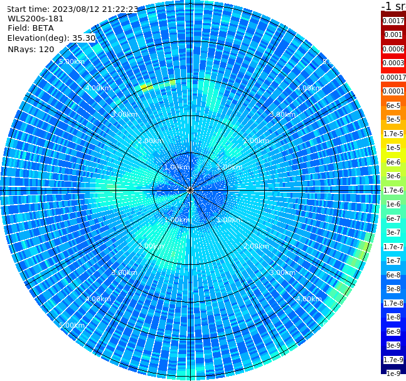Select the 1e-9 colorbar tick label

coord(393,373)
